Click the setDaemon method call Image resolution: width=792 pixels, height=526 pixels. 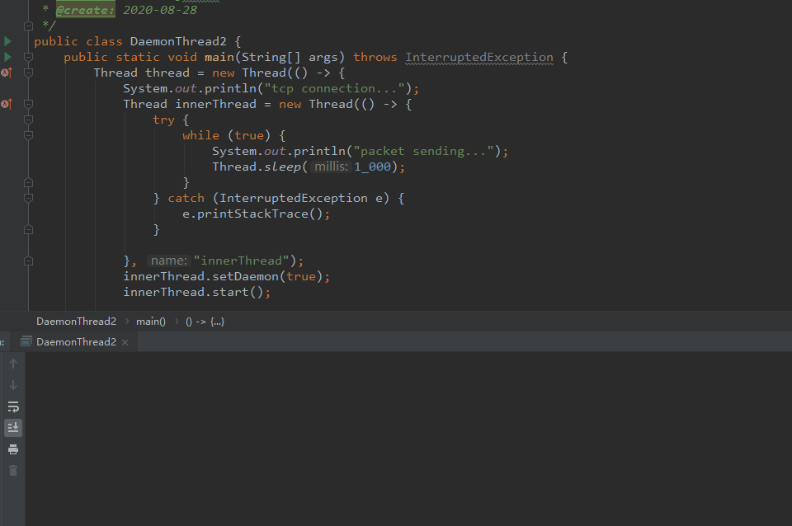click(x=245, y=276)
